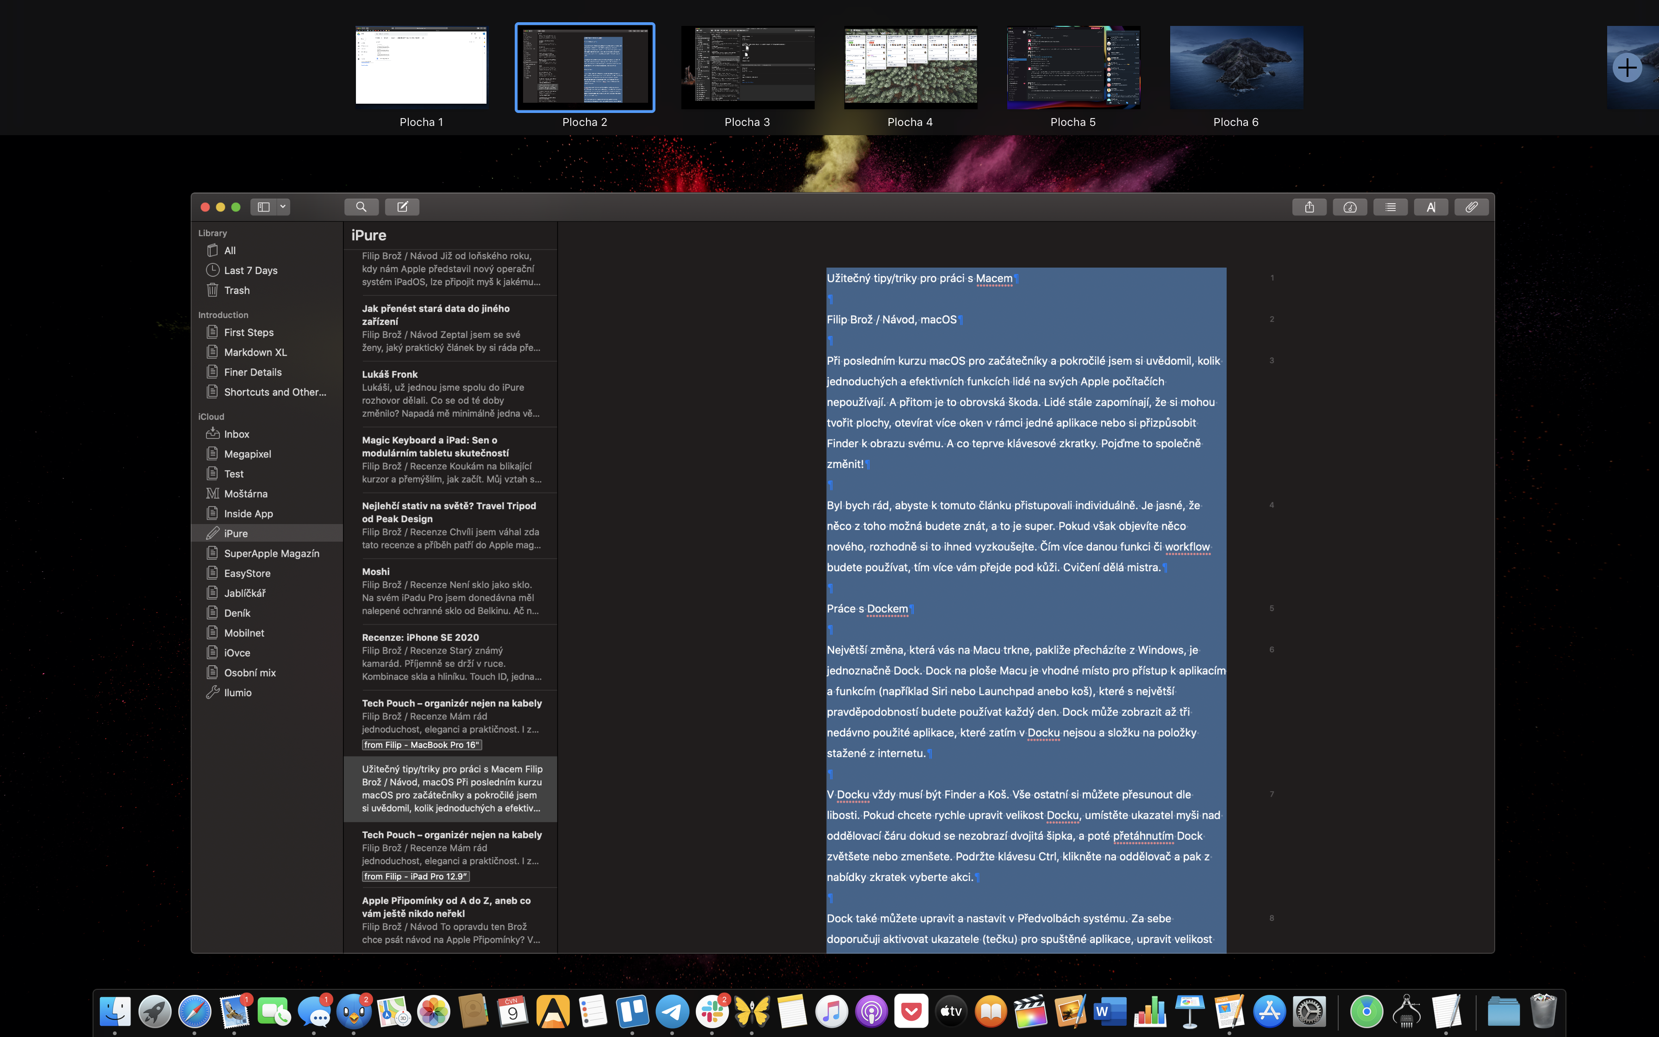Open the editor typography icon
This screenshot has height=1037, width=1659.
point(1431,207)
